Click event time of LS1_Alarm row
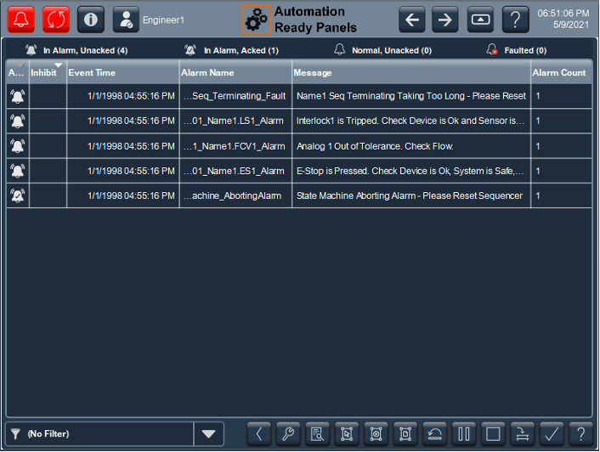This screenshot has height=452, width=600. 123,121
